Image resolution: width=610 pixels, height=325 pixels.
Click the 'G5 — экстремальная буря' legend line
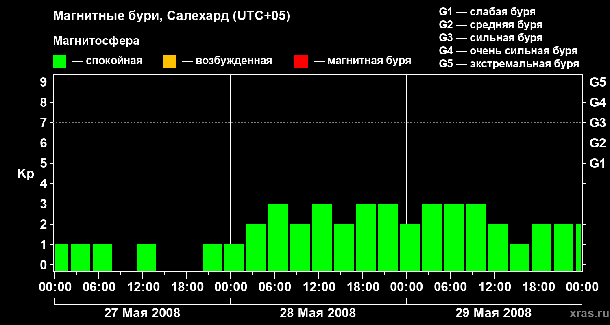click(x=509, y=64)
